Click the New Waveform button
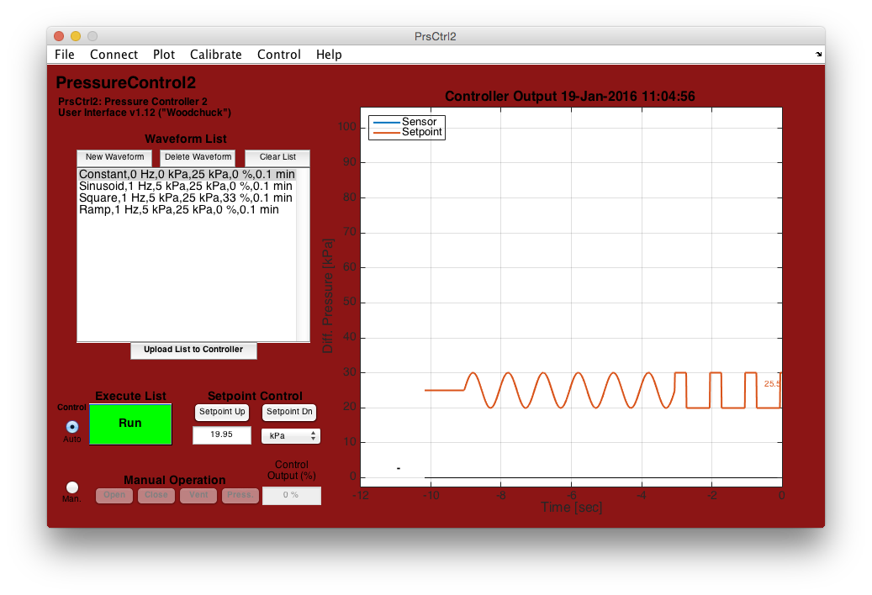Image resolution: width=872 pixels, height=595 pixels. (x=114, y=157)
